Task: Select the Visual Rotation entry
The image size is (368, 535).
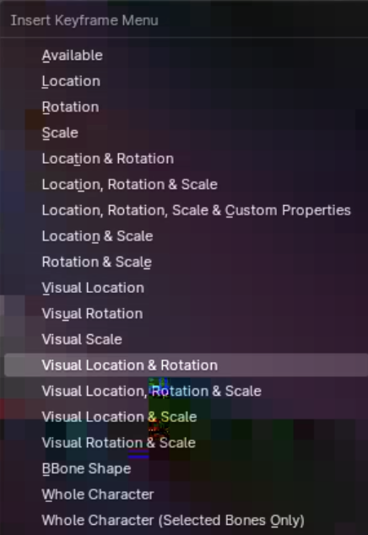Action: [x=186, y=314]
